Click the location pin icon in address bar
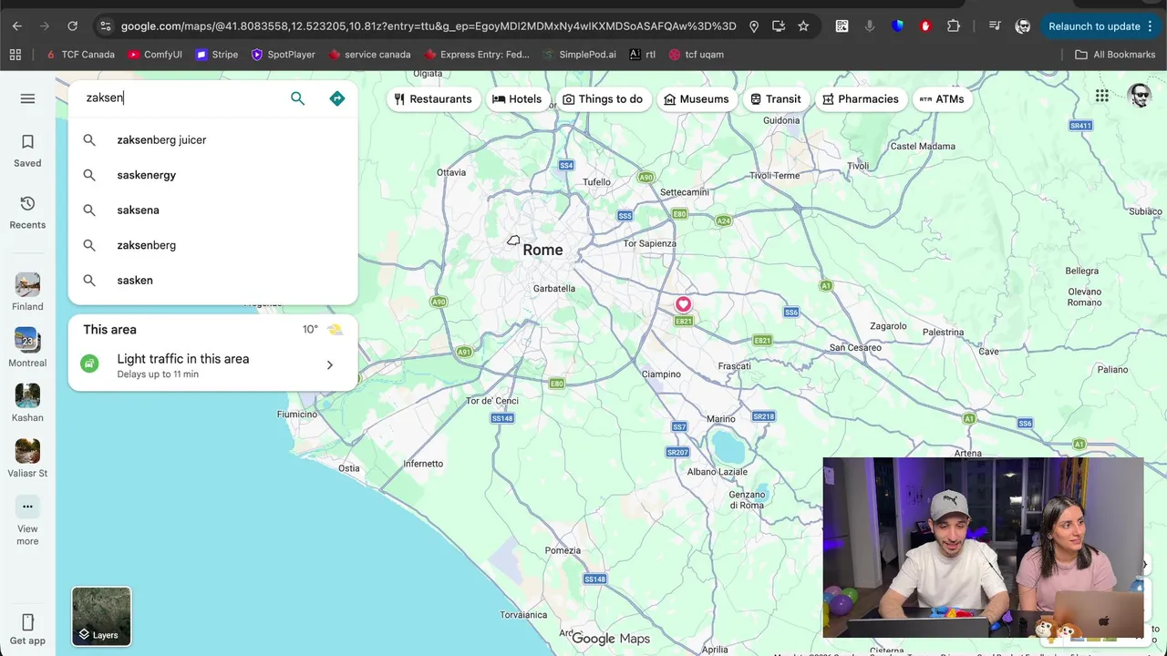1167x656 pixels. click(754, 26)
